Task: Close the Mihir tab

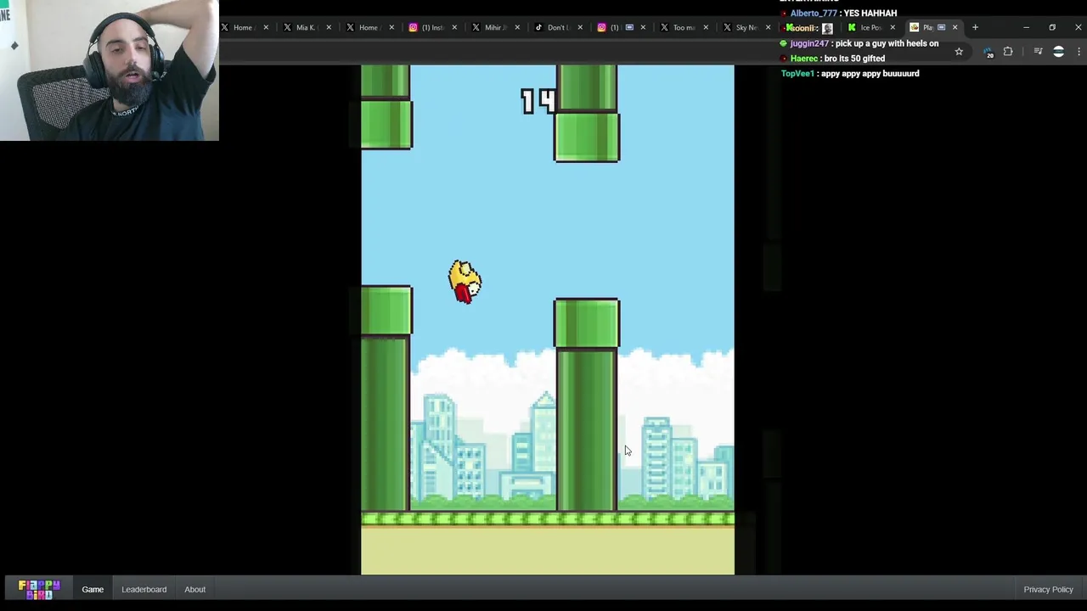Action: [517, 27]
